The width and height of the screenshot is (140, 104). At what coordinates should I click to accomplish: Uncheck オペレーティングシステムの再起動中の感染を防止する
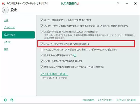(x=42, y=44)
